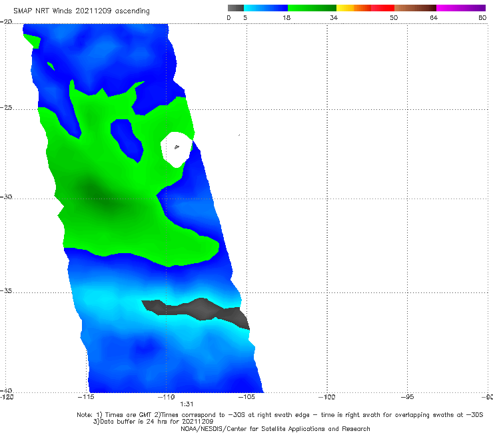Screen dimensions: 493x433
Task: Click the latitude label '-35' on left axis
Action: tap(6, 290)
